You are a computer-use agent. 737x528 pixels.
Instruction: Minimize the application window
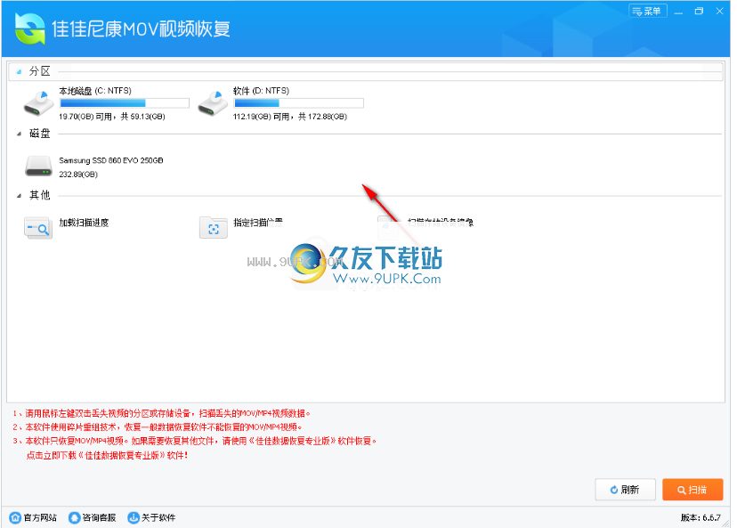678,12
